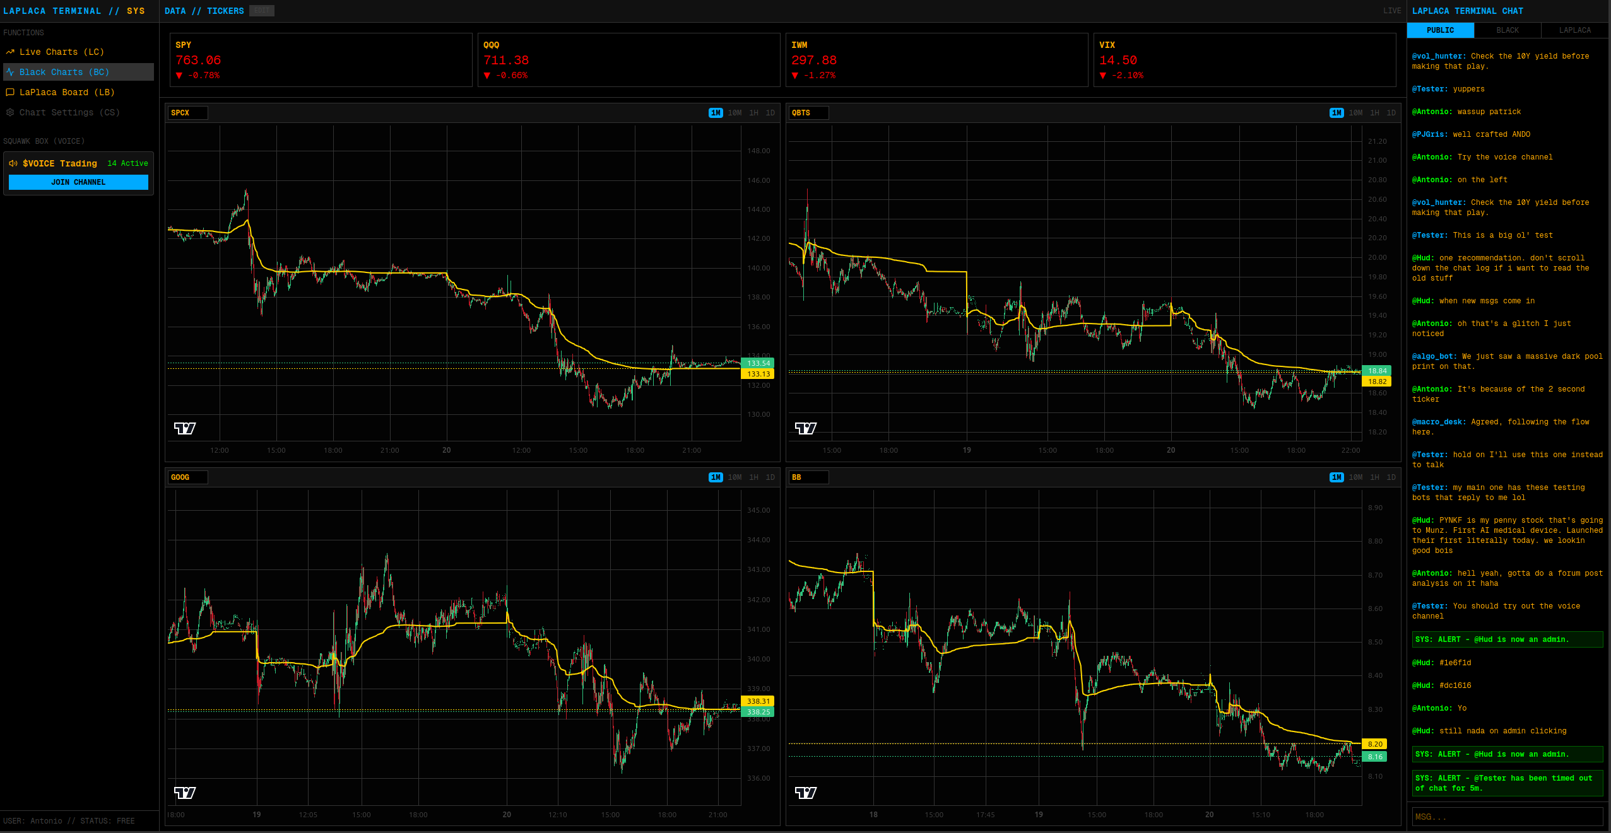Click 'USER: Antonio // STATUS: FREE' status line
Screen dimensions: 1611x833
coord(69,821)
